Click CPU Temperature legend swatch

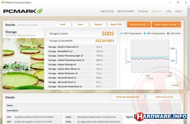(x=121, y=34)
